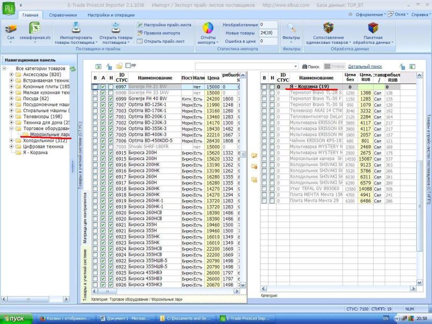Click the green panel icon at far right
Image resolution: width=432 pixels, height=324 pixels.
pyautogui.click(x=413, y=66)
